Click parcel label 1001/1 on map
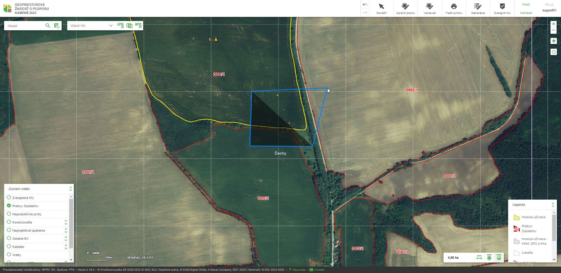Image resolution: width=561 pixels, height=273 pixels. [x=219, y=74]
